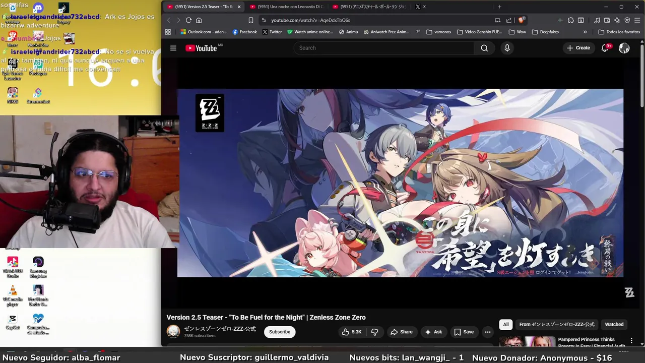Open the more actions ellipsis under video
Image resolution: width=645 pixels, height=363 pixels.
click(487, 332)
